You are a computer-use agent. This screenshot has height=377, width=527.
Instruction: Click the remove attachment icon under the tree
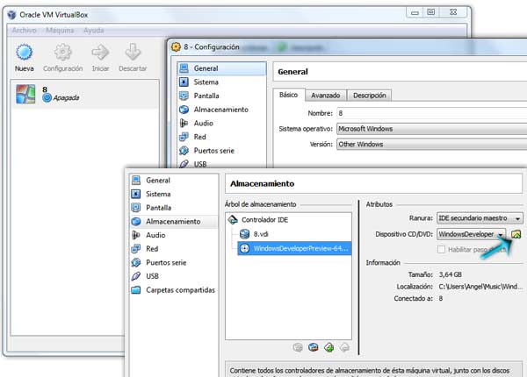tap(314, 347)
